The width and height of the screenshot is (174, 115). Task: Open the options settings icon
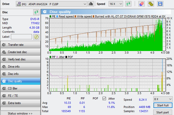click(151, 4)
